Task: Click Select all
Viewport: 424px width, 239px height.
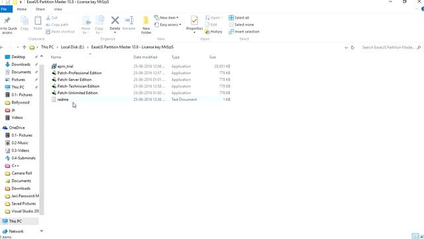Action: click(238, 18)
